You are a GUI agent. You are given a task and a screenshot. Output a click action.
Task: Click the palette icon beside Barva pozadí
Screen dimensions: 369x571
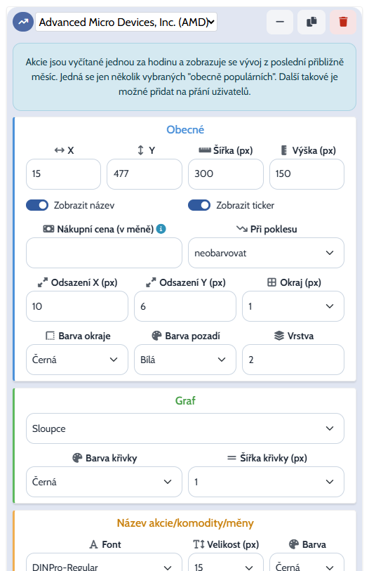click(156, 336)
